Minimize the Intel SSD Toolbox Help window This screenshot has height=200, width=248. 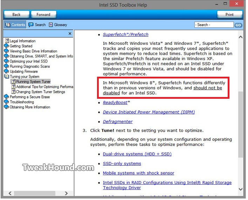[x=217, y=4]
